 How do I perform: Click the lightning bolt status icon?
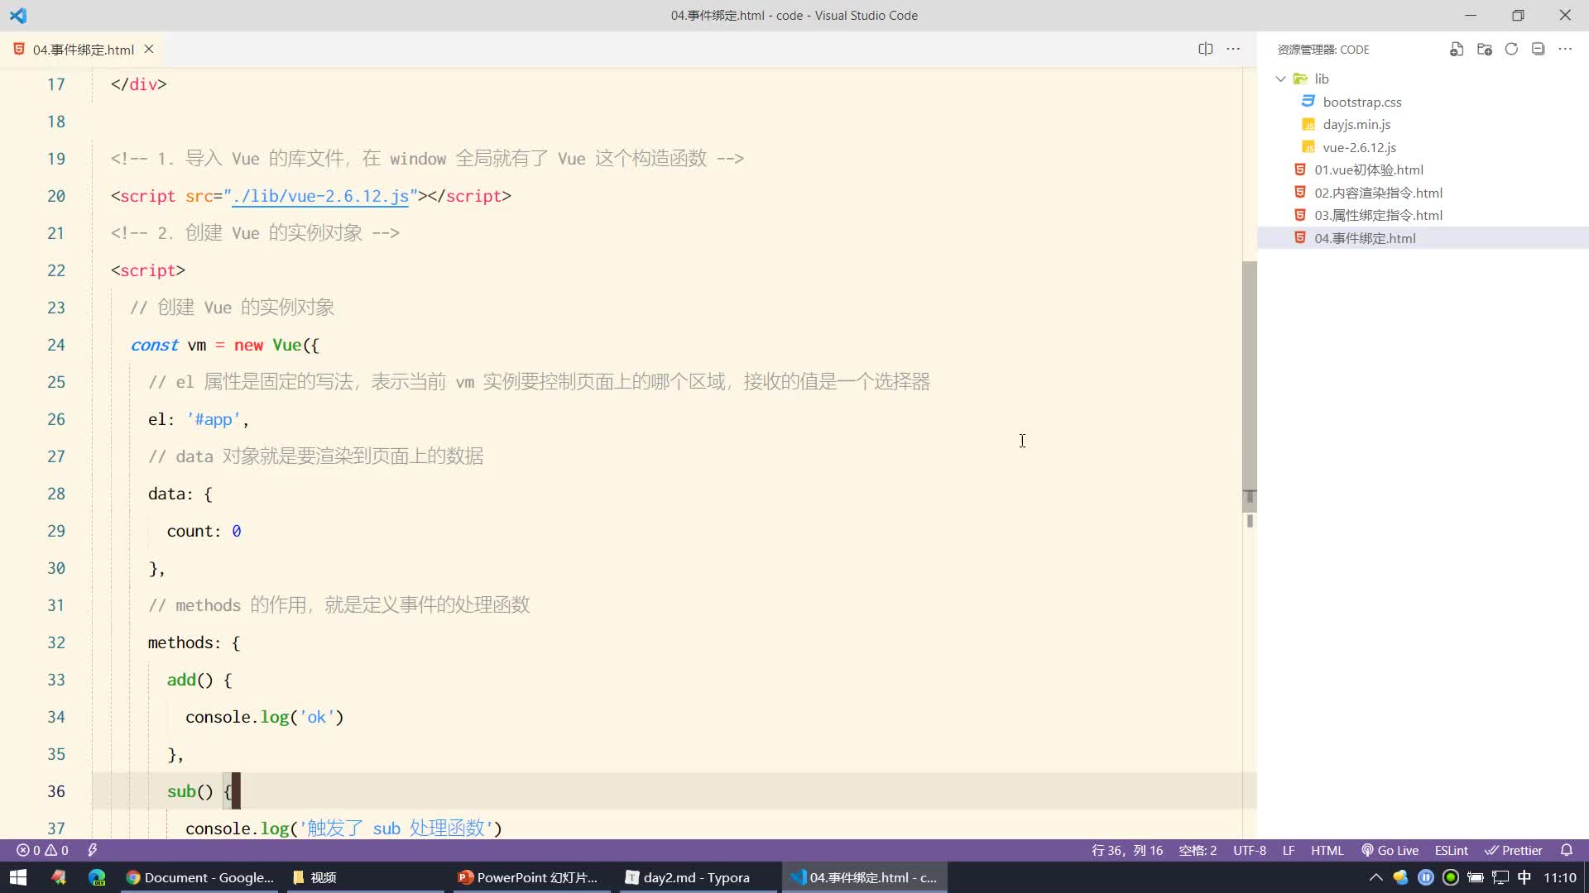tap(92, 850)
